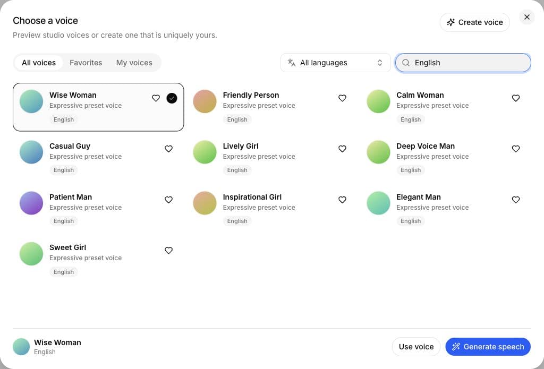The image size is (544, 369).
Task: Click the Create voice button
Action: point(474,22)
